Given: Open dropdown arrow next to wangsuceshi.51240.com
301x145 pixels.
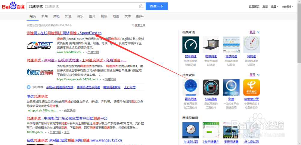Looking at the screenshot, I should [x=101, y=79].
